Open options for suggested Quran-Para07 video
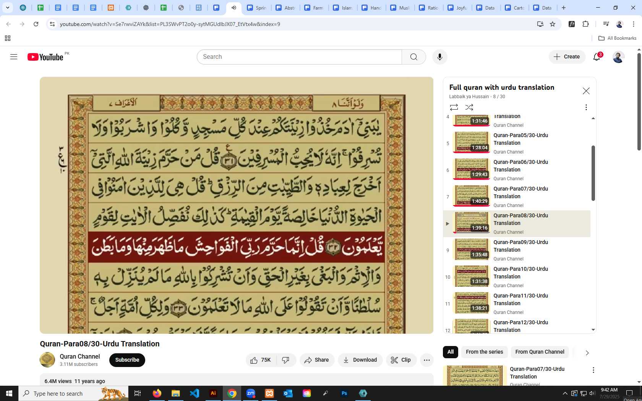 pyautogui.click(x=593, y=370)
